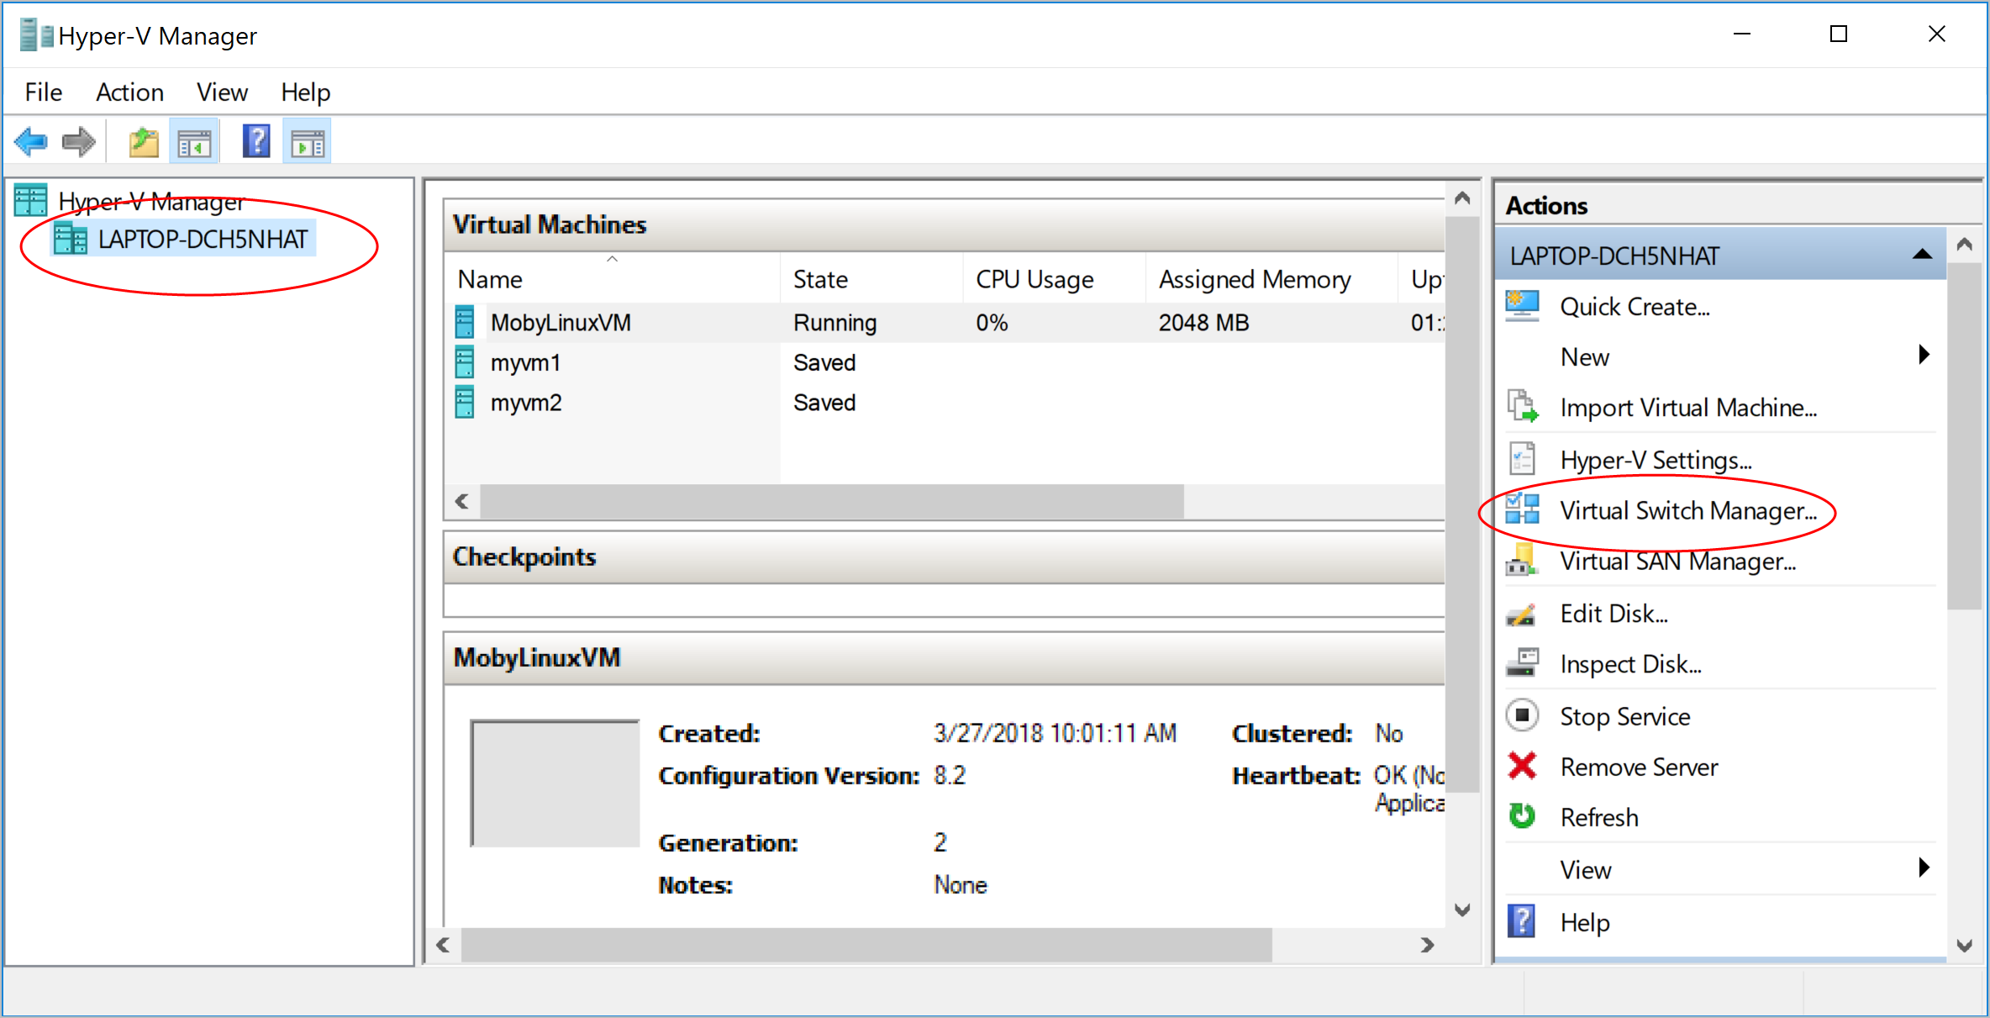Select the Quick Create action
The image size is (1990, 1018).
click(x=1634, y=306)
